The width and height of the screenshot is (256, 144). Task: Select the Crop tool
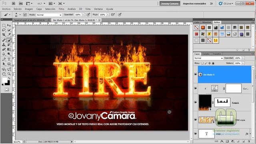point(4,35)
